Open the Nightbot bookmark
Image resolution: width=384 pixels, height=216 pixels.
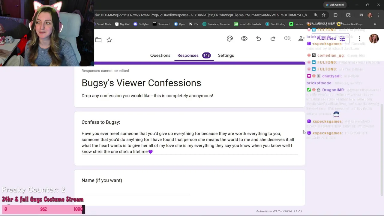pyautogui.click(x=122, y=24)
